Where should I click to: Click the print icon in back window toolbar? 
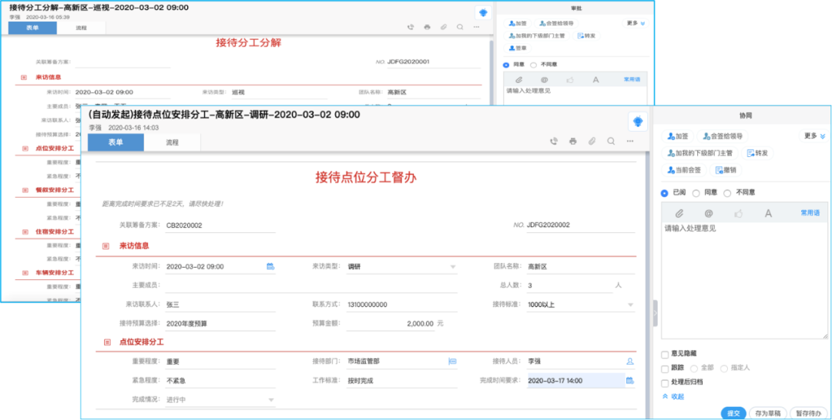click(x=427, y=27)
